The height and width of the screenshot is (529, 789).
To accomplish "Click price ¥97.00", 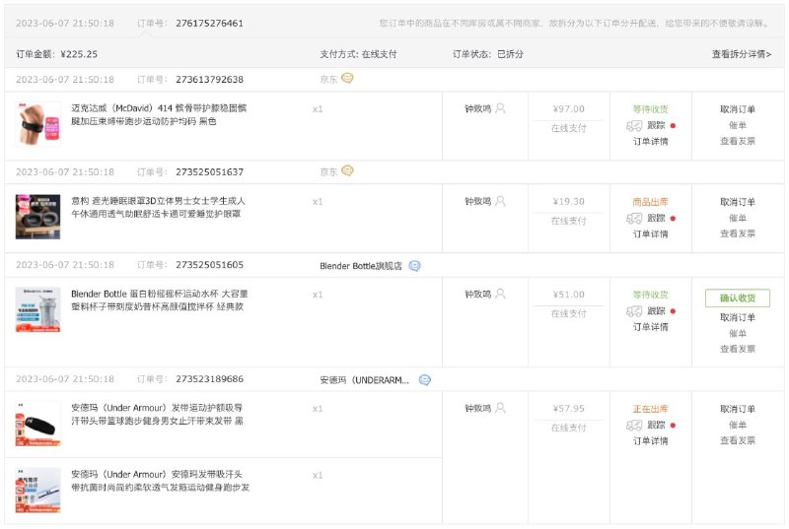I will pyautogui.click(x=569, y=109).
